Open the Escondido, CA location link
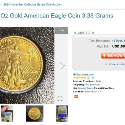This screenshot has height=125, width=125. pyautogui.click(x=93, y=92)
